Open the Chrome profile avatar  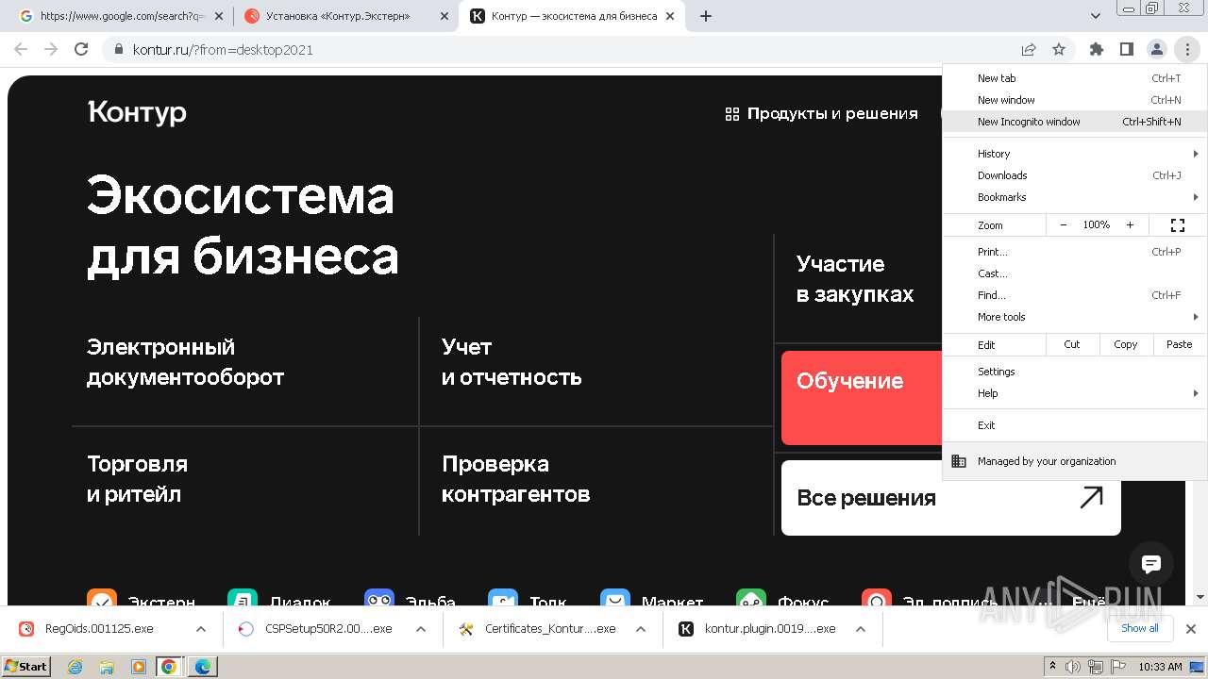coord(1156,49)
